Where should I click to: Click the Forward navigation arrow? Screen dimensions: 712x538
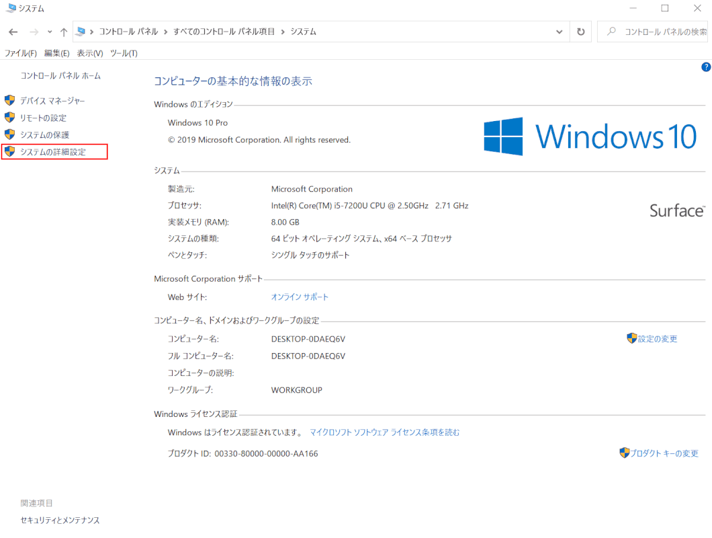click(34, 32)
